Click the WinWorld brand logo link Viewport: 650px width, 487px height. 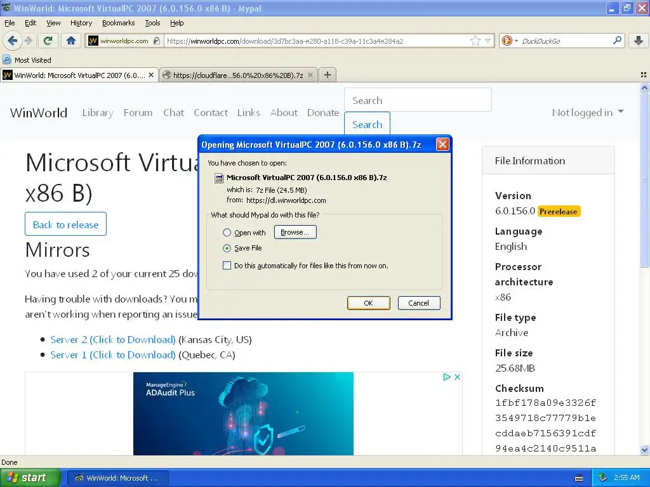point(39,113)
